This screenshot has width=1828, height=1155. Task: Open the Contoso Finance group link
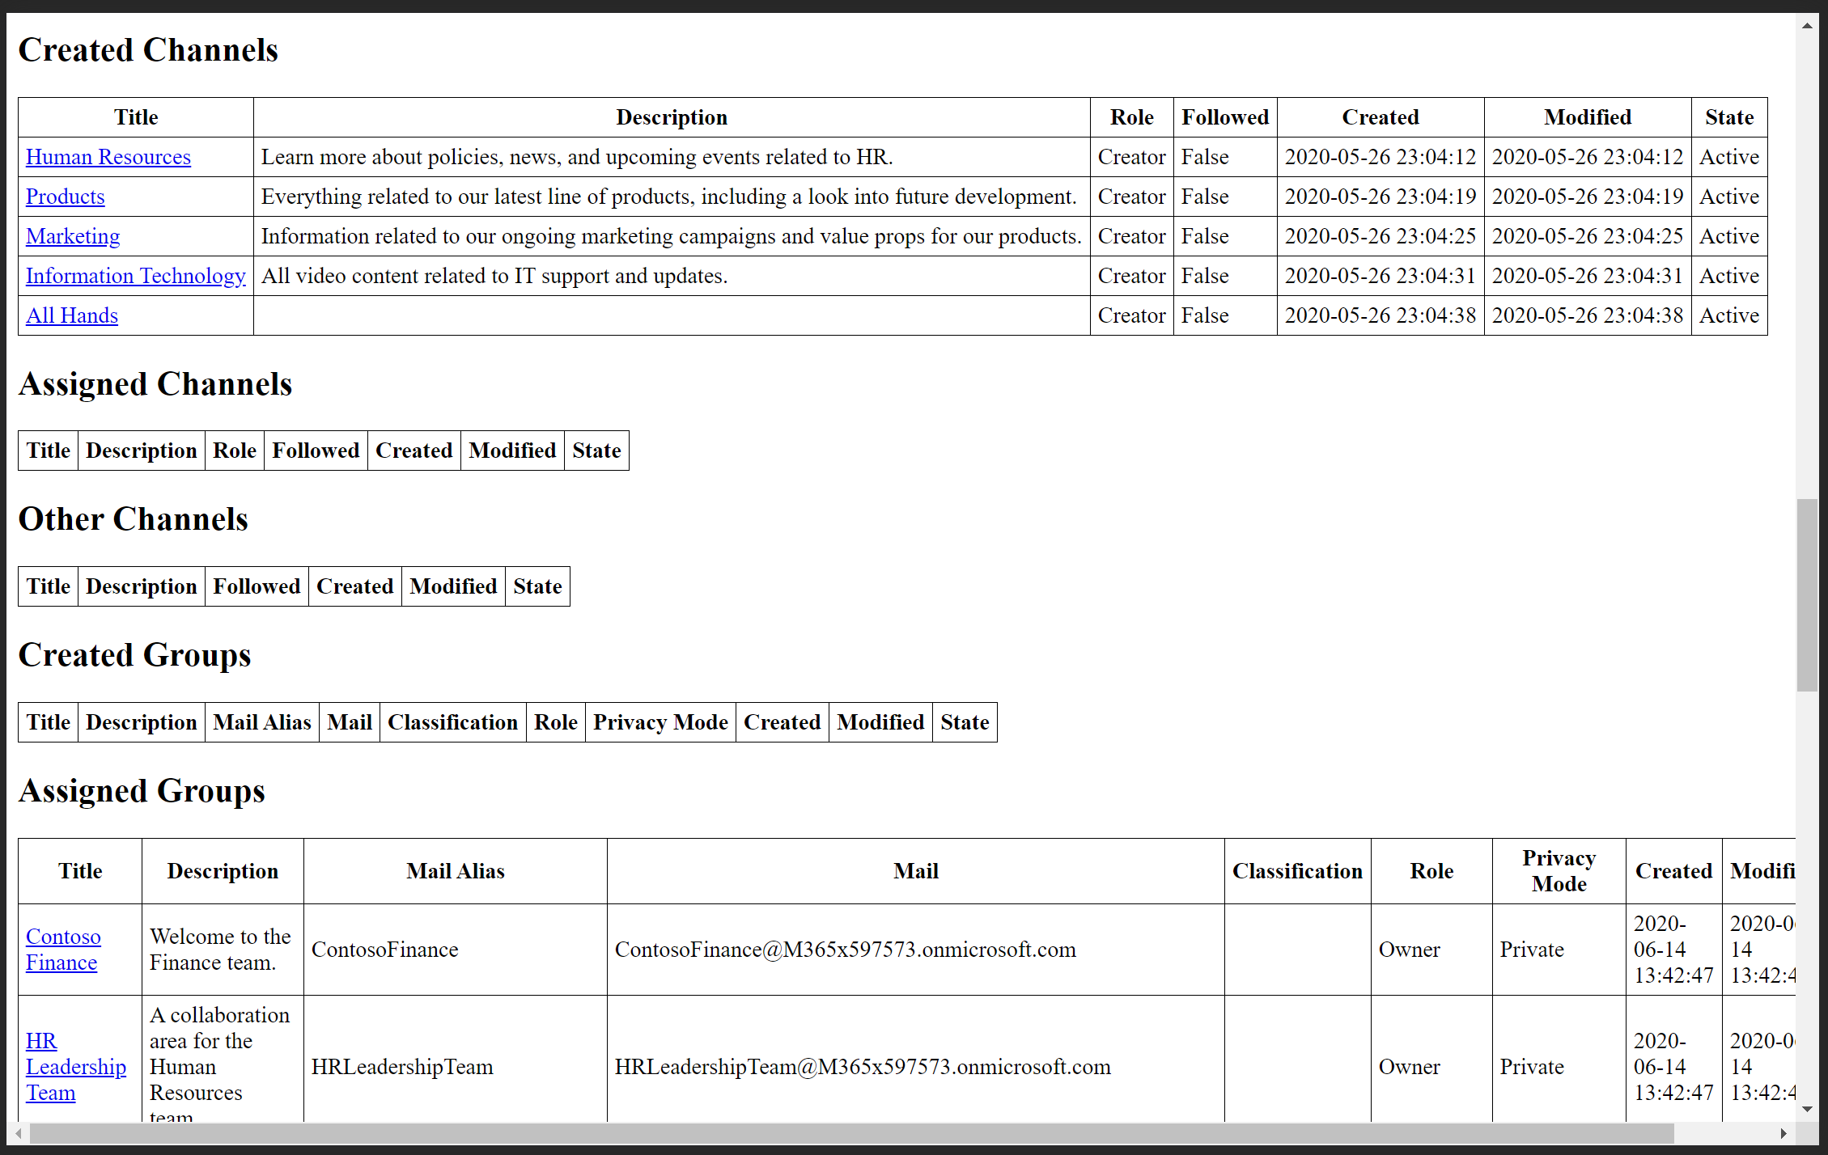(63, 950)
